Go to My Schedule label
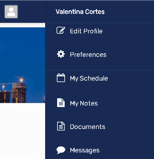 (x=89, y=78)
